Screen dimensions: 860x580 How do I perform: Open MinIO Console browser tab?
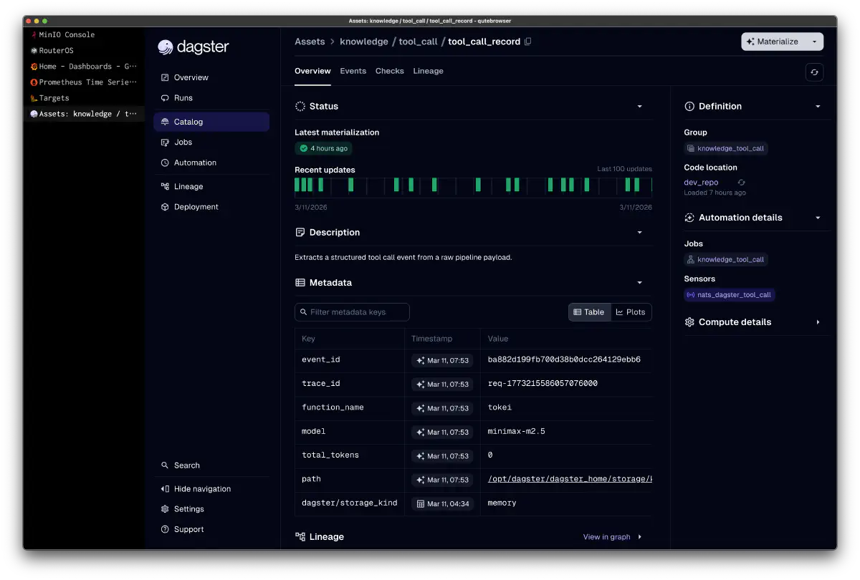[84, 34]
